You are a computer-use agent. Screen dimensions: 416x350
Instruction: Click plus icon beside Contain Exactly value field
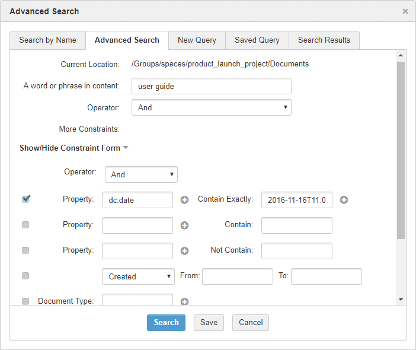pos(344,200)
